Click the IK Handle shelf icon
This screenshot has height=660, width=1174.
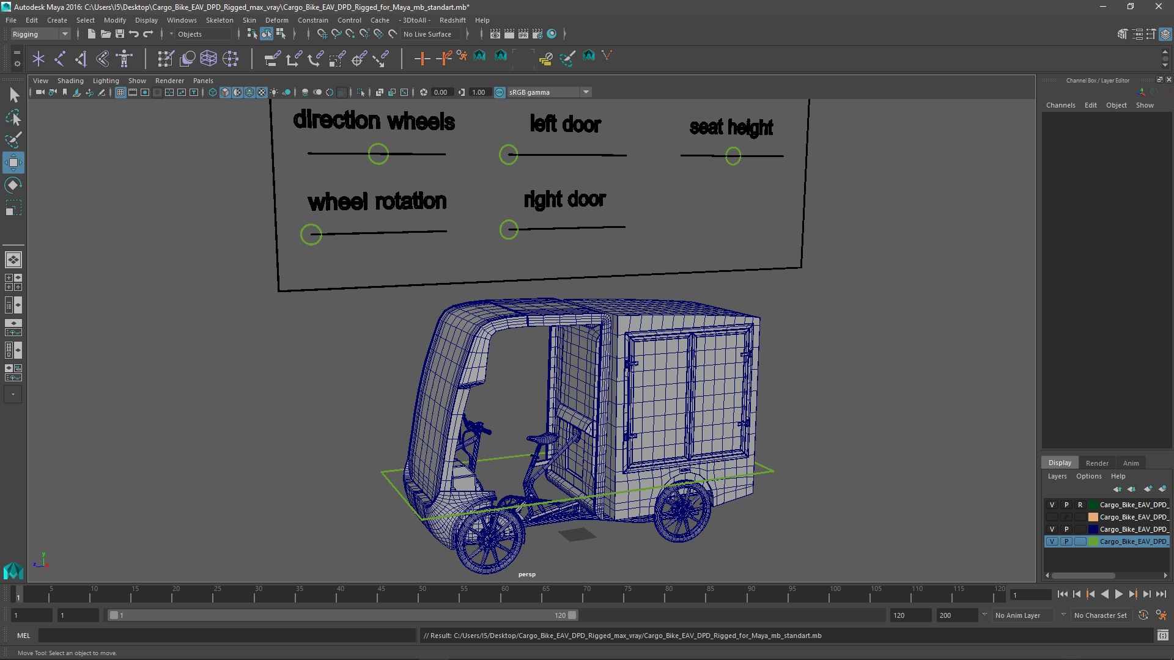pyautogui.click(x=81, y=59)
